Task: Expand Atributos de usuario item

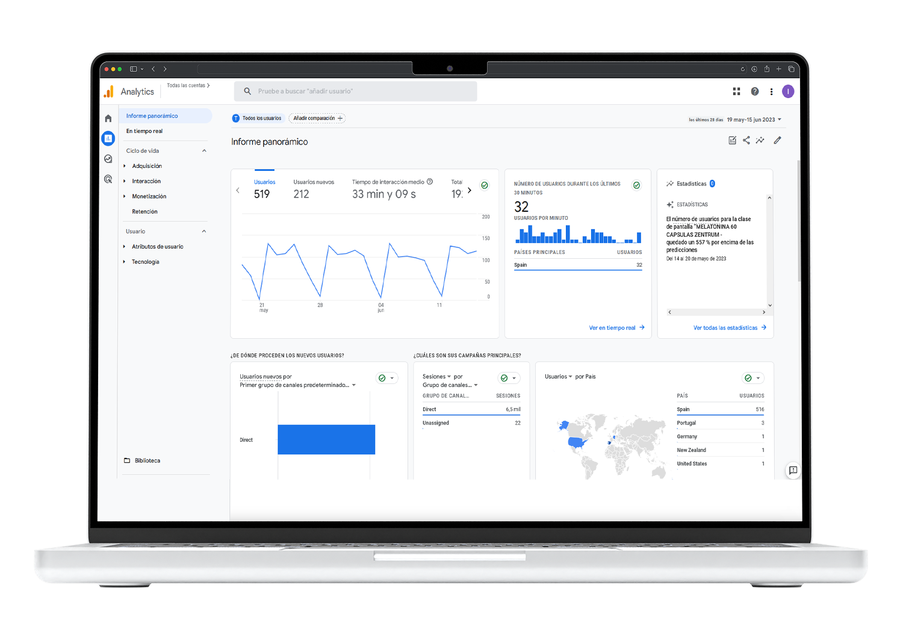Action: pos(125,247)
